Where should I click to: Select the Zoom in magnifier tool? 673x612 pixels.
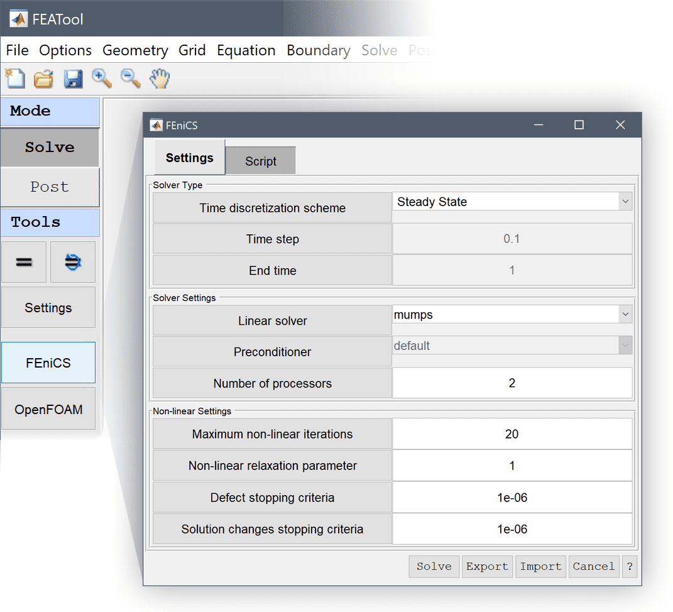coord(102,79)
